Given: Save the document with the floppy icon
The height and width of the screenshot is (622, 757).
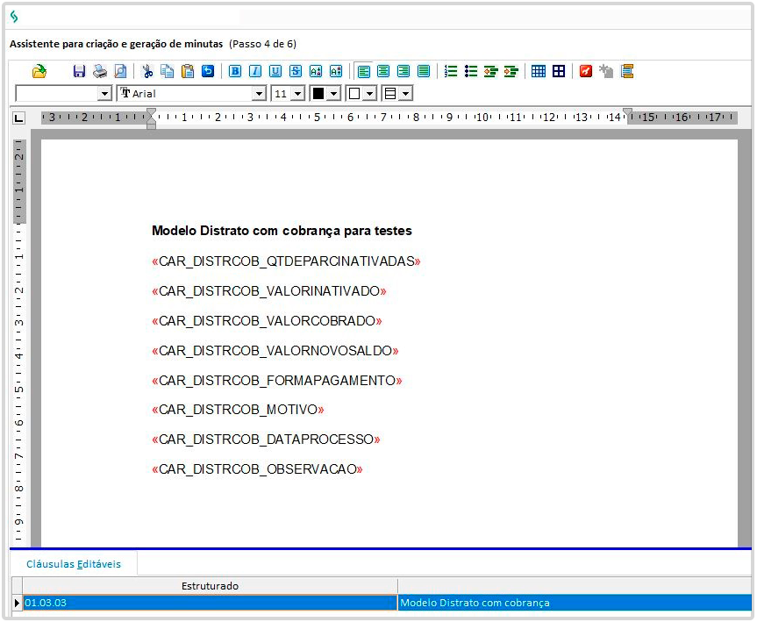Looking at the screenshot, I should (80, 72).
